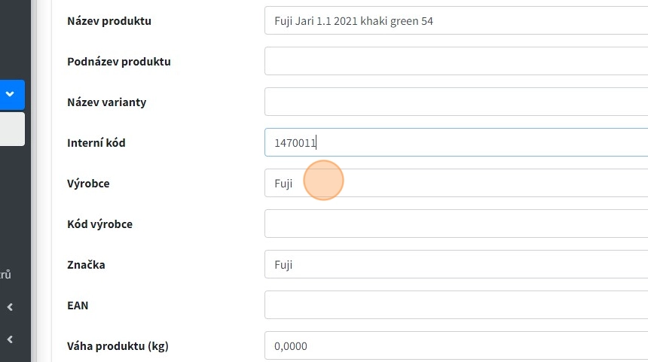The height and width of the screenshot is (362, 648).
Task: Click the "Výrobce" label text
Action: [x=88, y=184]
